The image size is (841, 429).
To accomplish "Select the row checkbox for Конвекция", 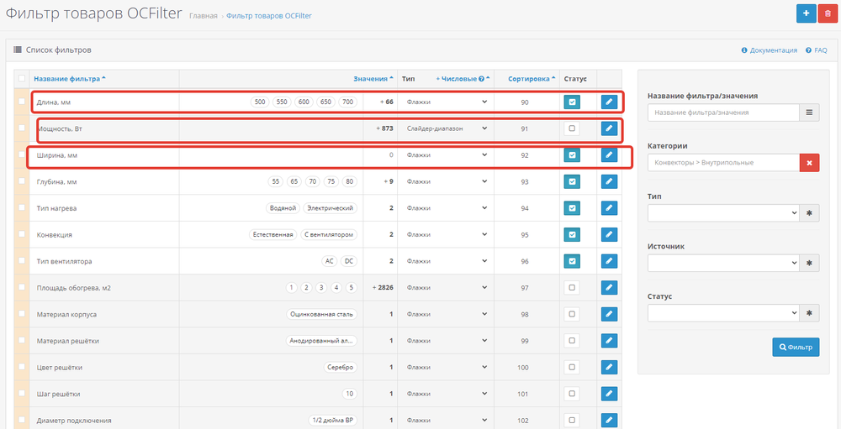I will coord(22,235).
